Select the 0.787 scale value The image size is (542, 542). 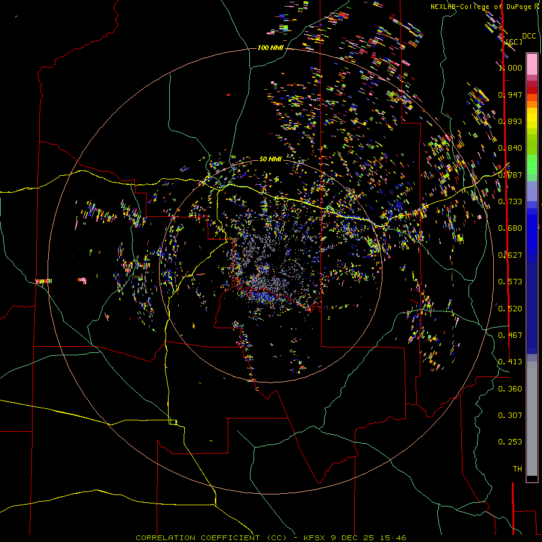coord(510,175)
